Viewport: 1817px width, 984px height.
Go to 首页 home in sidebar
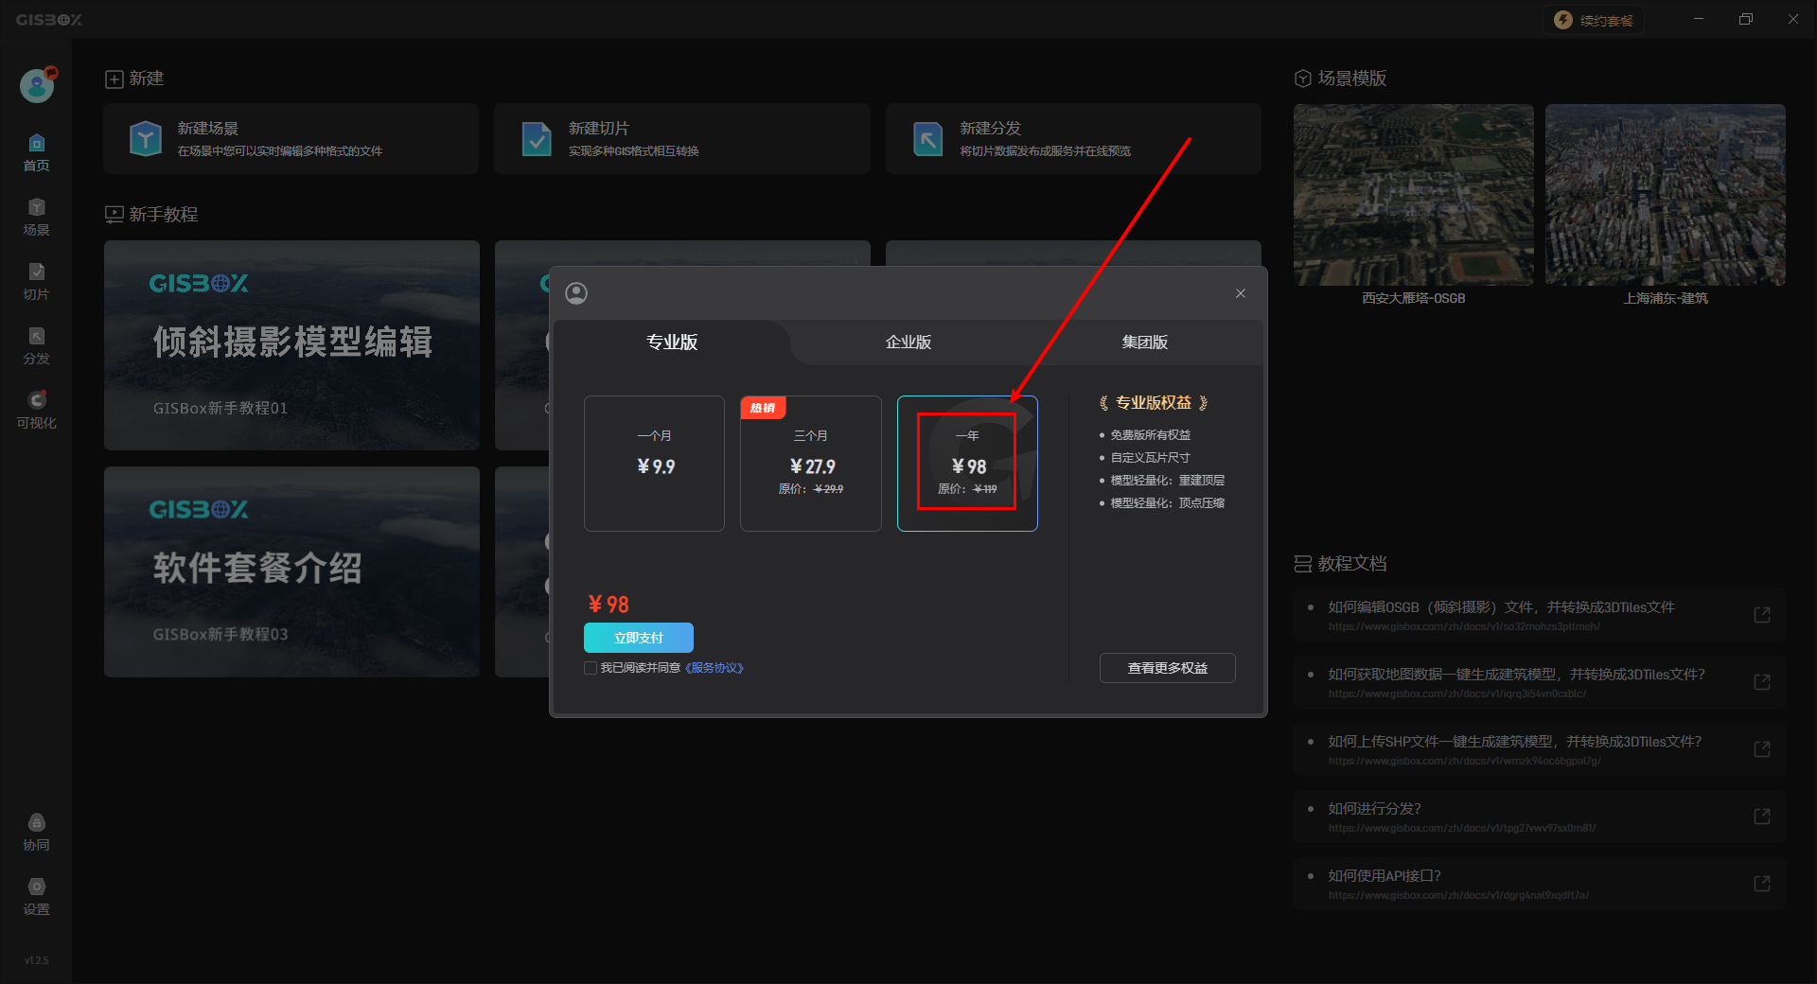pyautogui.click(x=36, y=153)
